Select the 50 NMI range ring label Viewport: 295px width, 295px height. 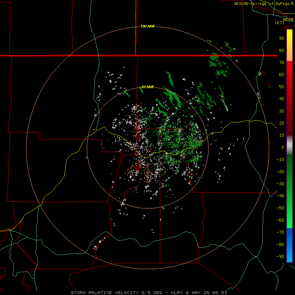click(147, 87)
